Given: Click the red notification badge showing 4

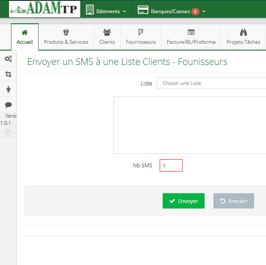Looking at the screenshot, I should coord(195,11).
